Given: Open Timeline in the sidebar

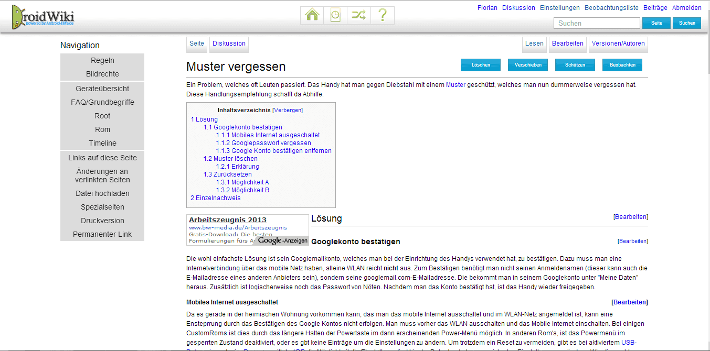Looking at the screenshot, I should tap(102, 143).
